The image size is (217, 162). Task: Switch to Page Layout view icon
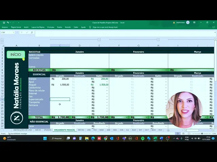click(183, 134)
